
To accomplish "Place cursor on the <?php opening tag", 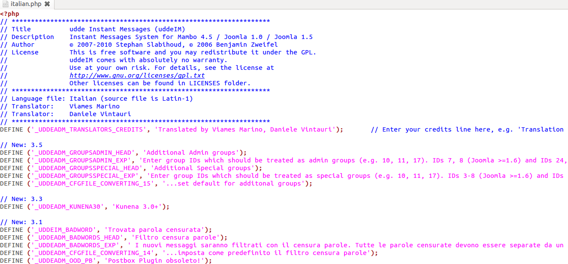I will pyautogui.click(x=9, y=14).
